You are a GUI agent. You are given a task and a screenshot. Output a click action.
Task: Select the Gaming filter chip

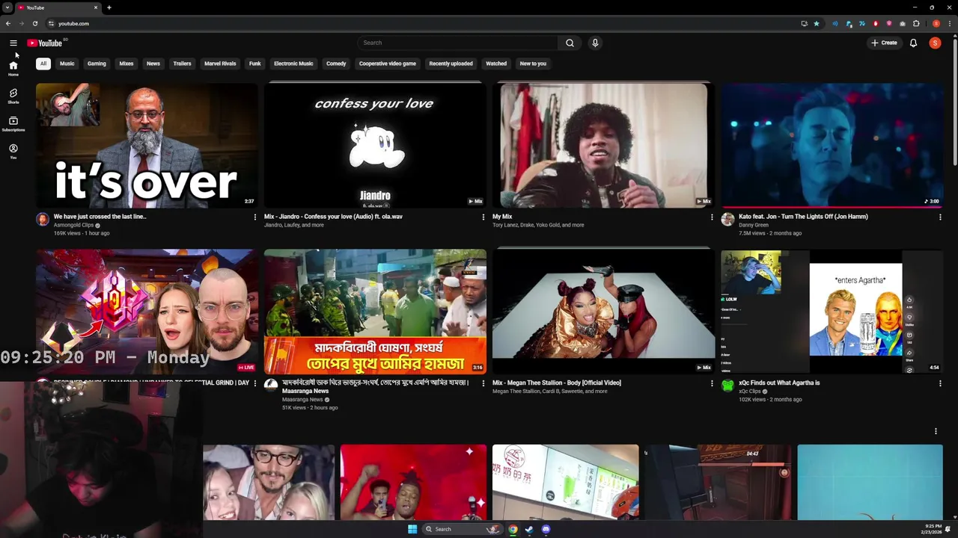point(97,64)
